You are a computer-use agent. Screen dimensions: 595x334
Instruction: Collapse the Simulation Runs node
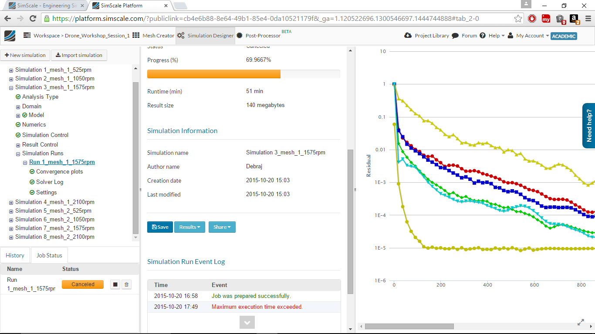coord(18,154)
